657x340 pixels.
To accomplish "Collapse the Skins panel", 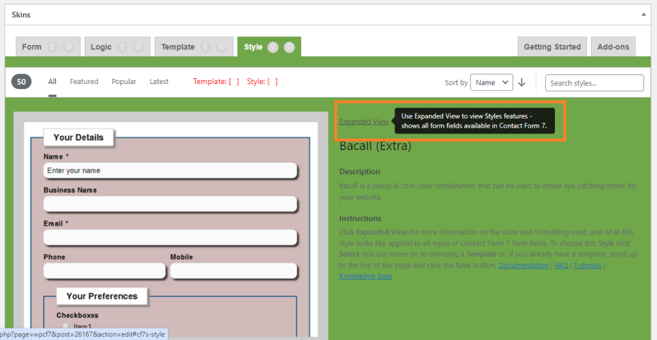I will coord(644,14).
